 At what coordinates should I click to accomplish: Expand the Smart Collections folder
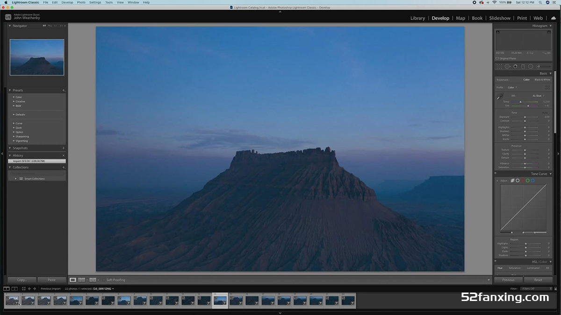(x=16, y=179)
